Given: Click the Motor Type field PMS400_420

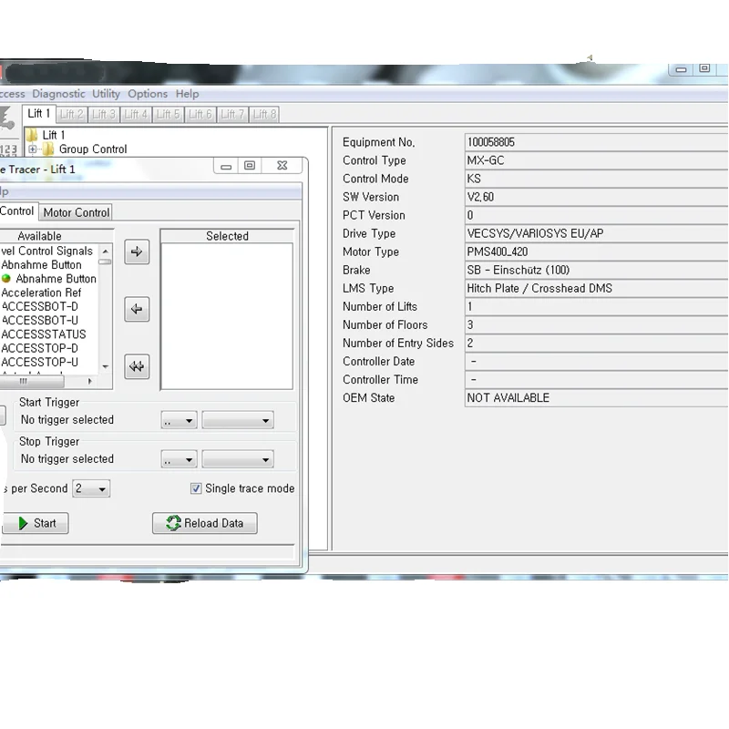Looking at the screenshot, I should tap(597, 252).
